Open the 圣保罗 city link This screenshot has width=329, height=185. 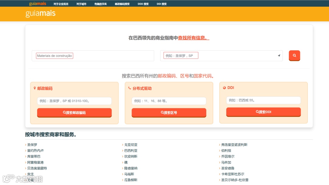[x=32, y=145]
